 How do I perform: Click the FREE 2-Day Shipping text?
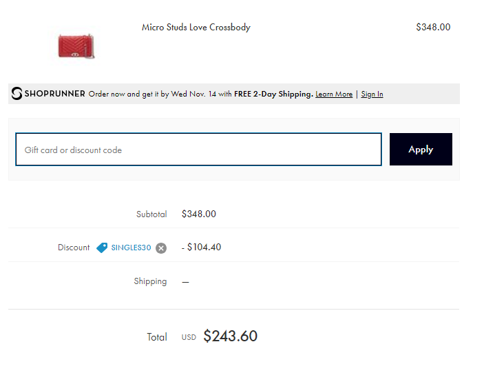click(273, 94)
